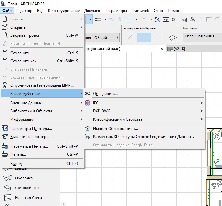Open the Конструирование menu
Image resolution: width=222 pixels, height=206 pixels.
point(64,11)
